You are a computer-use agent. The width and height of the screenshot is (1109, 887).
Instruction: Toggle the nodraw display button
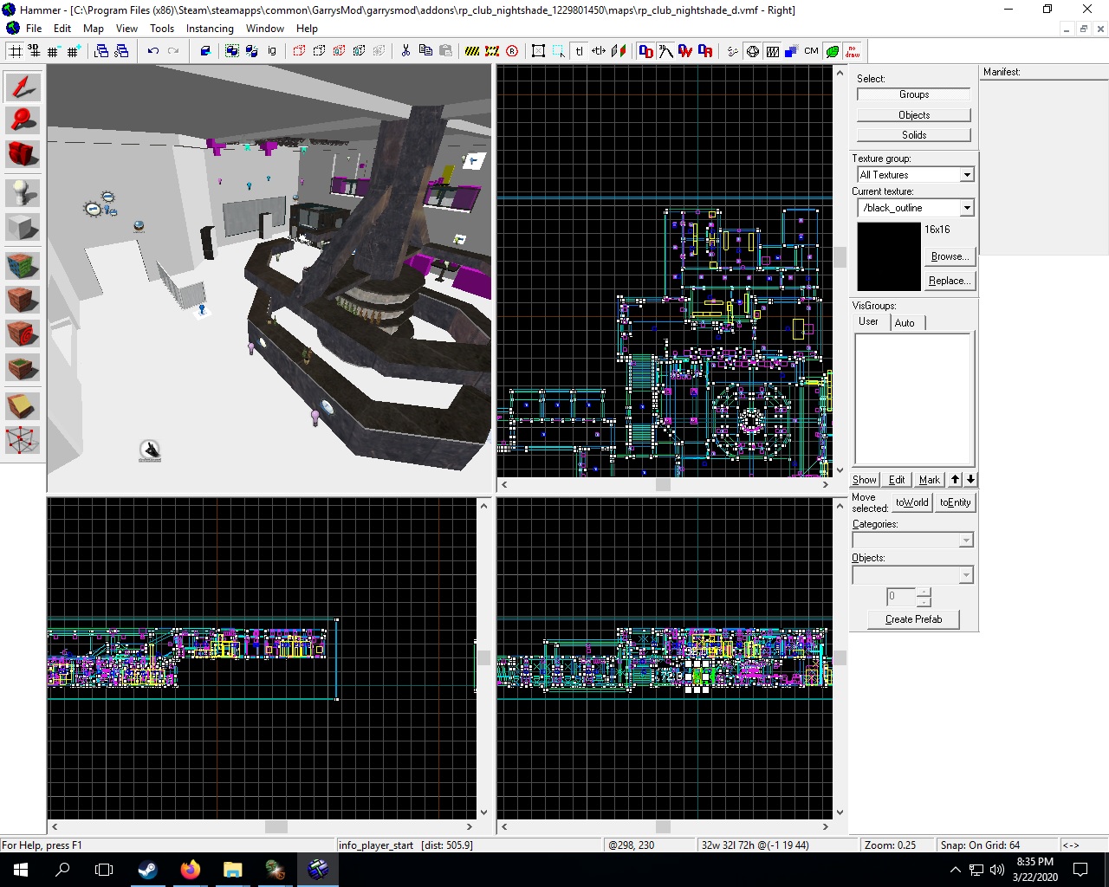click(x=853, y=51)
